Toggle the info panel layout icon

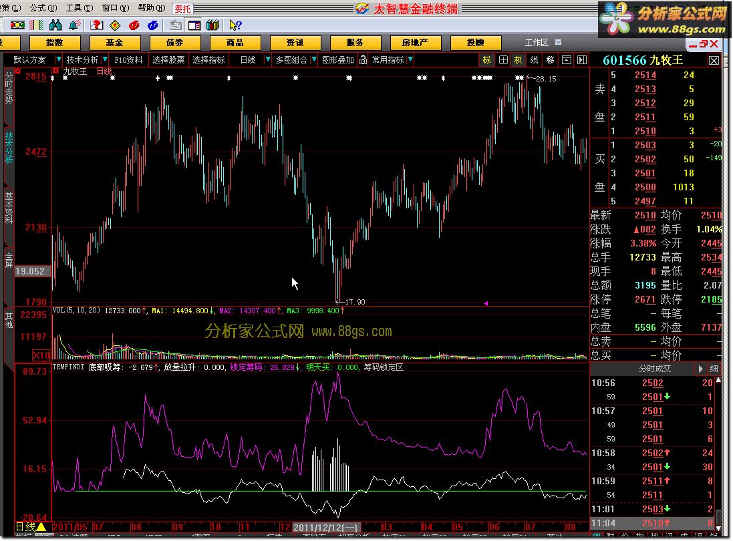click(194, 25)
